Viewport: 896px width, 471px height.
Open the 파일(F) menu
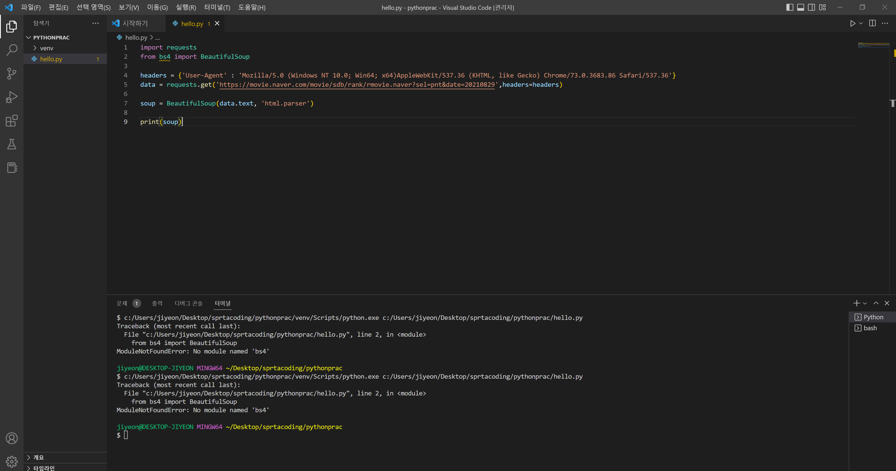pos(31,7)
